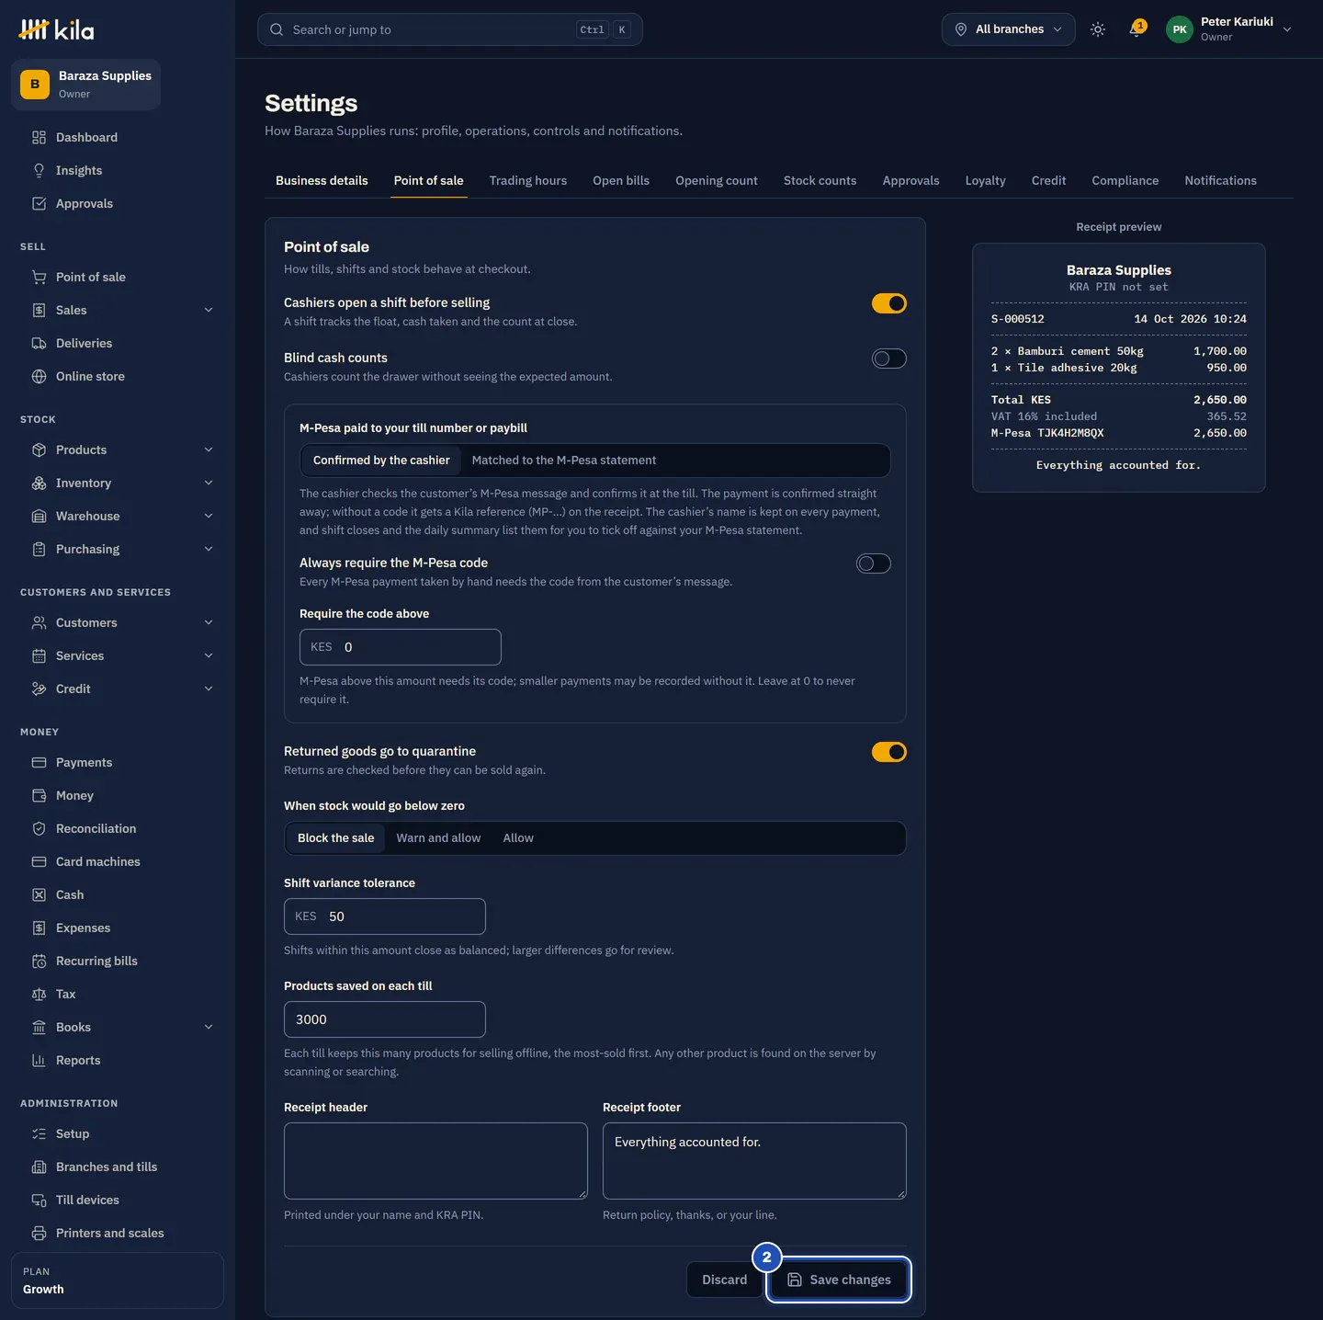This screenshot has width=1323, height=1320.
Task: Click the Search or jump to box
Action: [x=450, y=29]
